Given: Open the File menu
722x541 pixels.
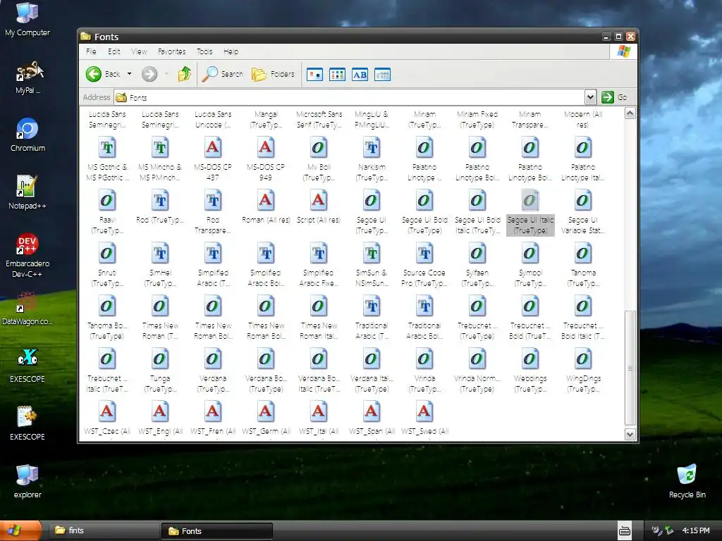Looking at the screenshot, I should pos(91,51).
